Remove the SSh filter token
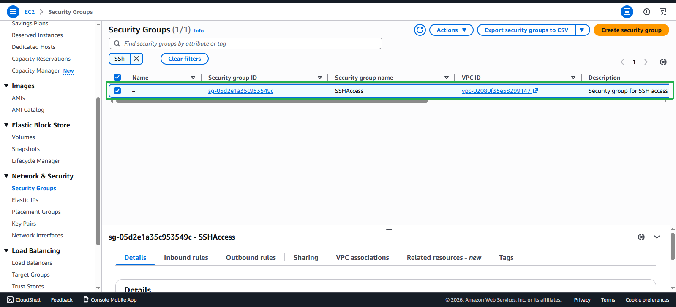Image resolution: width=676 pixels, height=307 pixels. [136, 59]
